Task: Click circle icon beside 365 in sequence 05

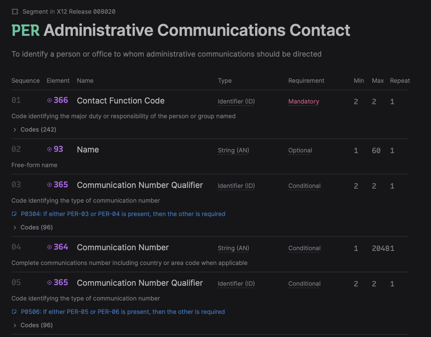Action: [50, 282]
